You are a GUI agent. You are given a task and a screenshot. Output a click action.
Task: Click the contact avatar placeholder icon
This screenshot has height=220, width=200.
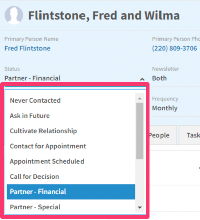click(x=14, y=15)
